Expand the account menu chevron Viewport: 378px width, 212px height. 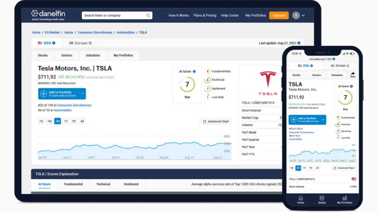point(303,15)
